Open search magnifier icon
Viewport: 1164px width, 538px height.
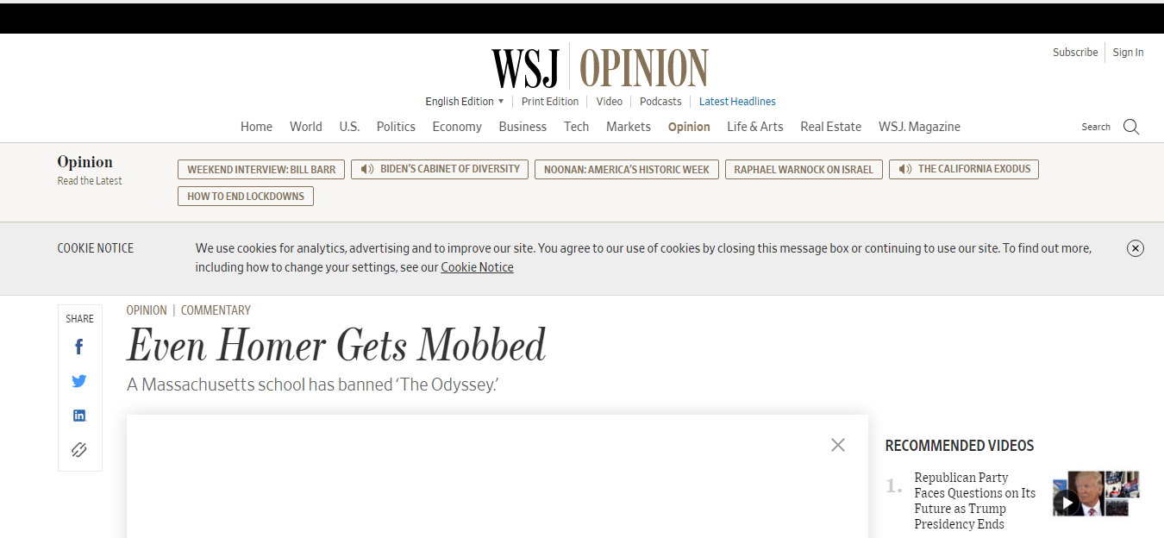click(1131, 127)
